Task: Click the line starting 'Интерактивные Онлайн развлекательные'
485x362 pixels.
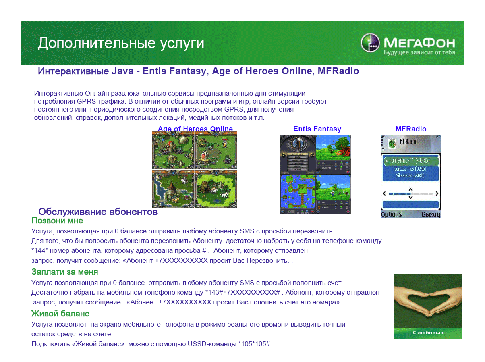Action: [x=170, y=93]
